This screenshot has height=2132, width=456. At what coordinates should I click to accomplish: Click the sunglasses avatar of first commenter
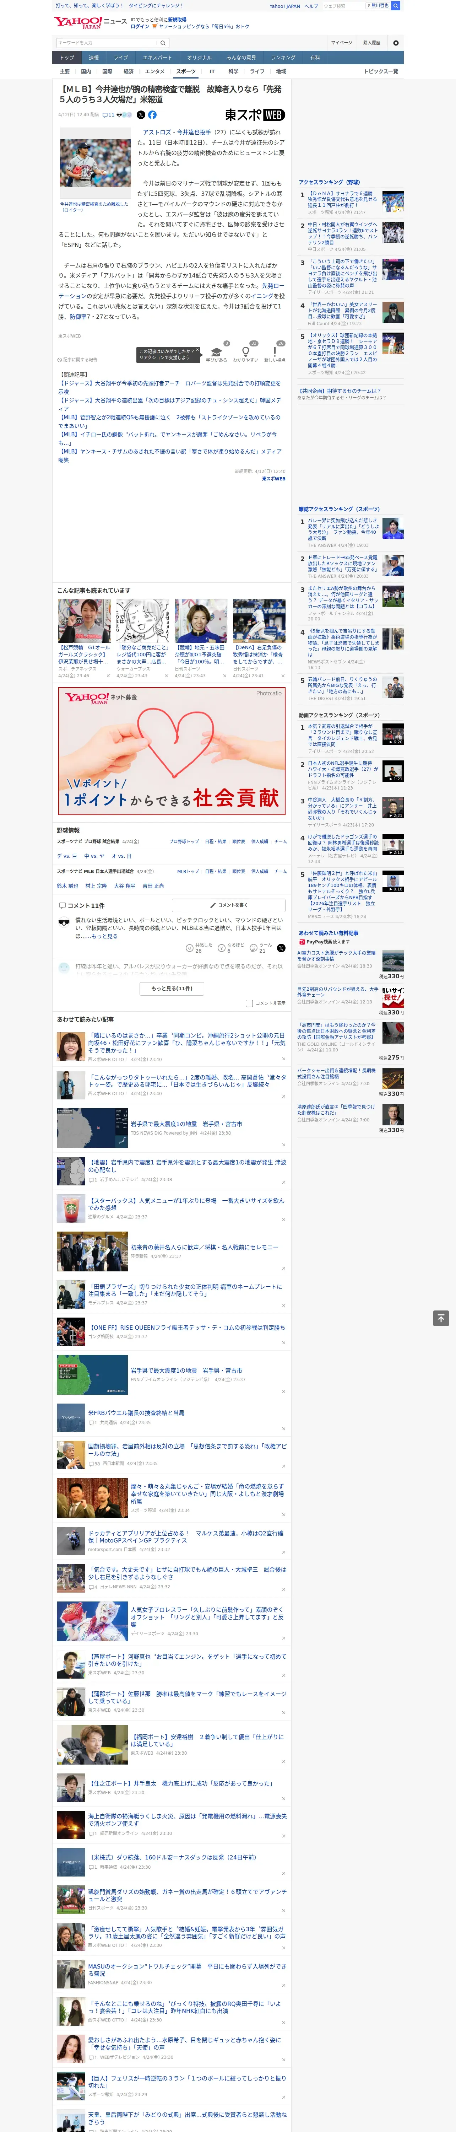coord(64,922)
